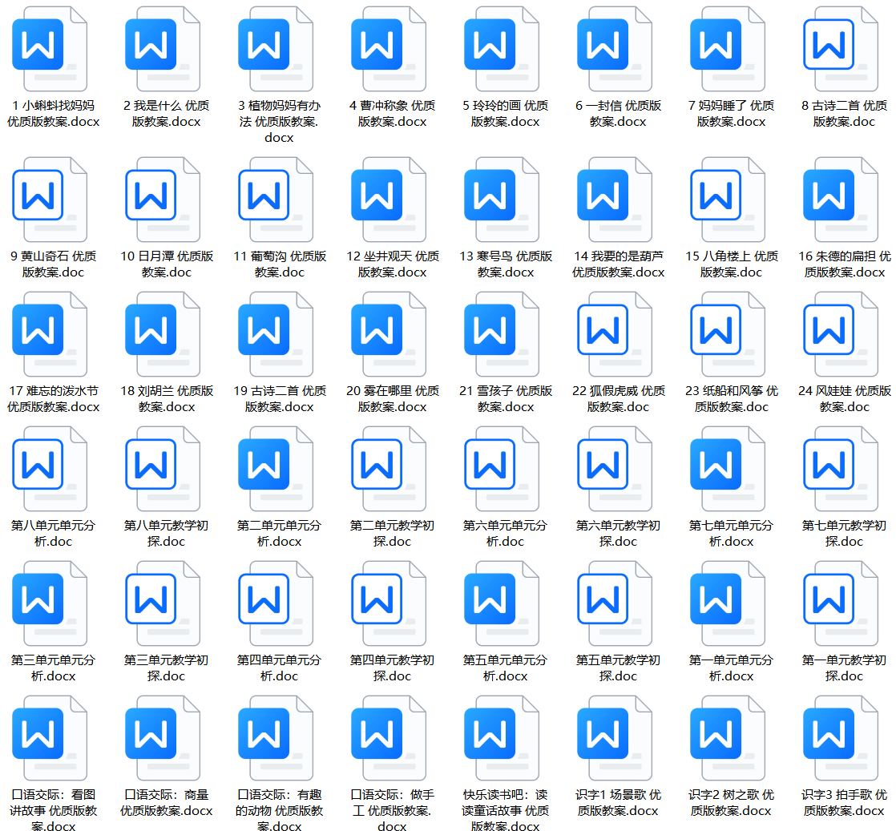This screenshot has height=831, width=896.
Task: Click the '20 雾在哪里' document icon
Action: 389,334
